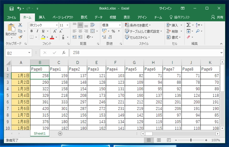Open the ファイル tab

(x=11, y=17)
